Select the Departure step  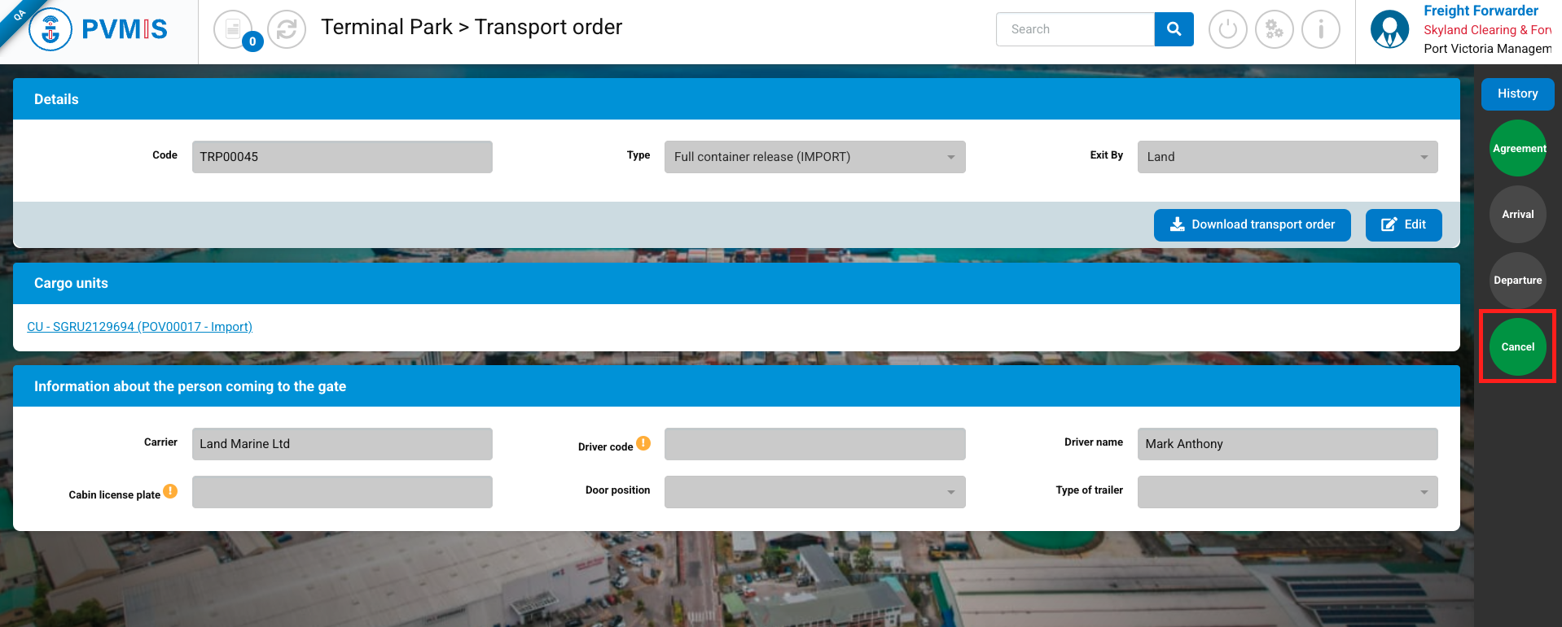(x=1517, y=281)
